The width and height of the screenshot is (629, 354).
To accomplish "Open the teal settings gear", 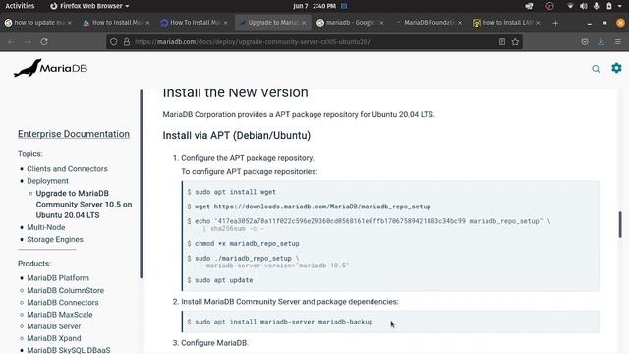I will pos(616,68).
